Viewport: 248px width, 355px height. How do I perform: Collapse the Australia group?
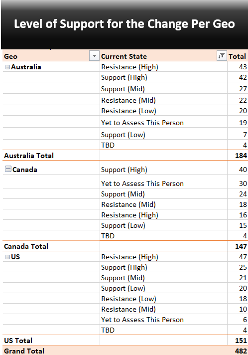tap(7, 67)
